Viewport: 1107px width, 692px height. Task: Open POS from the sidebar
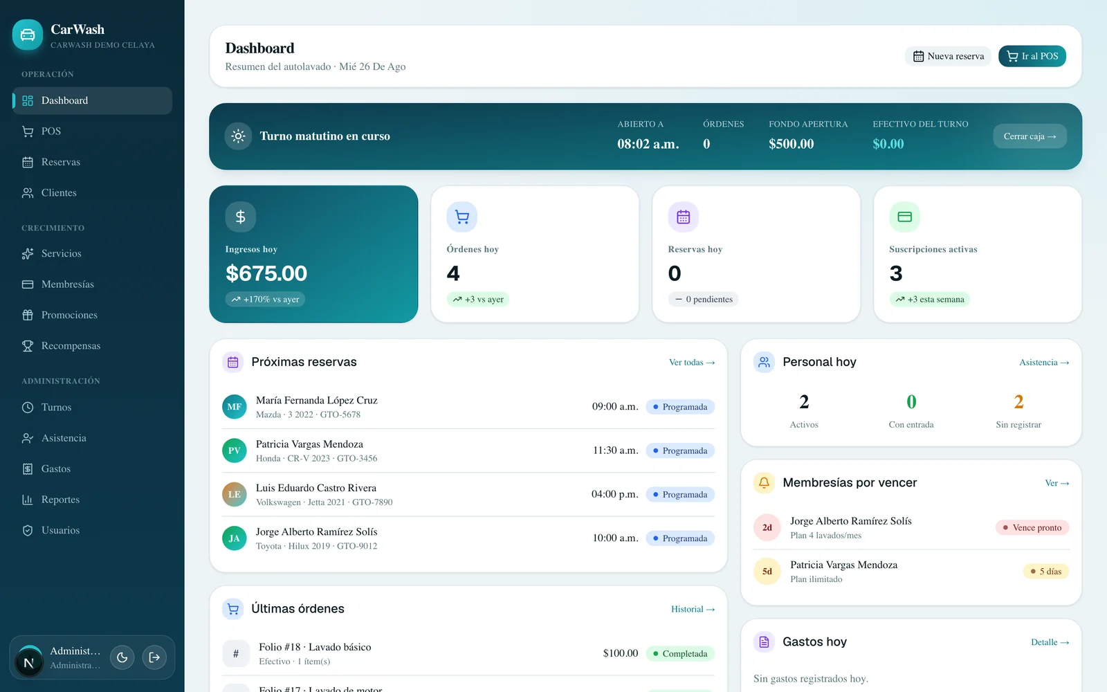[92, 131]
